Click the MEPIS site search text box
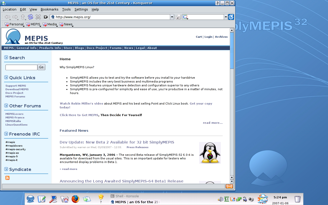Viewport: 328px width, 205px height. [21, 67]
